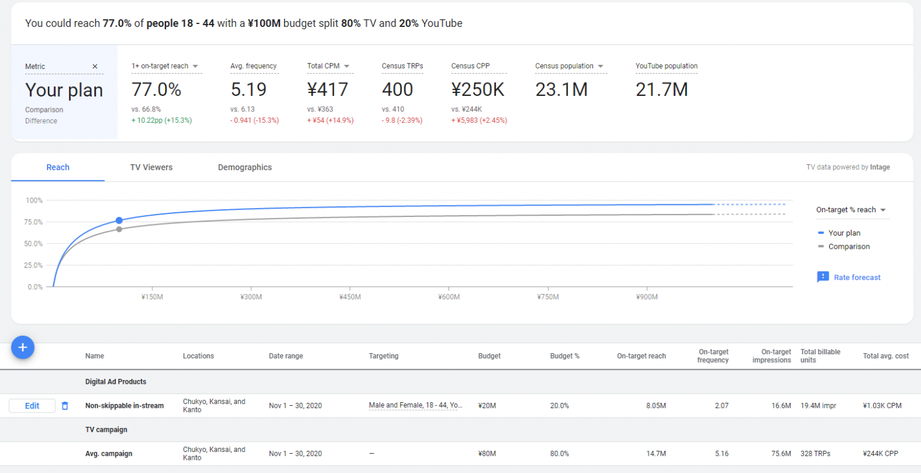
Task: Click the truncated Targeting text for the in-stream row
Action: pyautogui.click(x=416, y=405)
